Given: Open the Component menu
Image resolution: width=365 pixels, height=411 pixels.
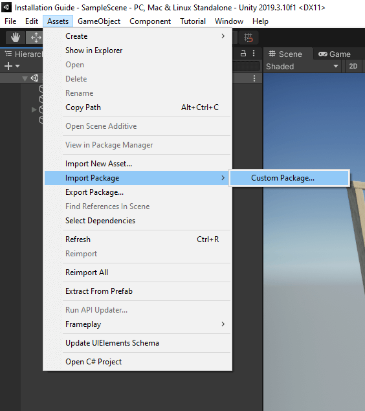Looking at the screenshot, I should tap(150, 21).
